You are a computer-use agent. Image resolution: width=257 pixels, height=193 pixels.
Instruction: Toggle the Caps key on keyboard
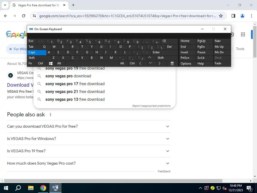coord(37,52)
